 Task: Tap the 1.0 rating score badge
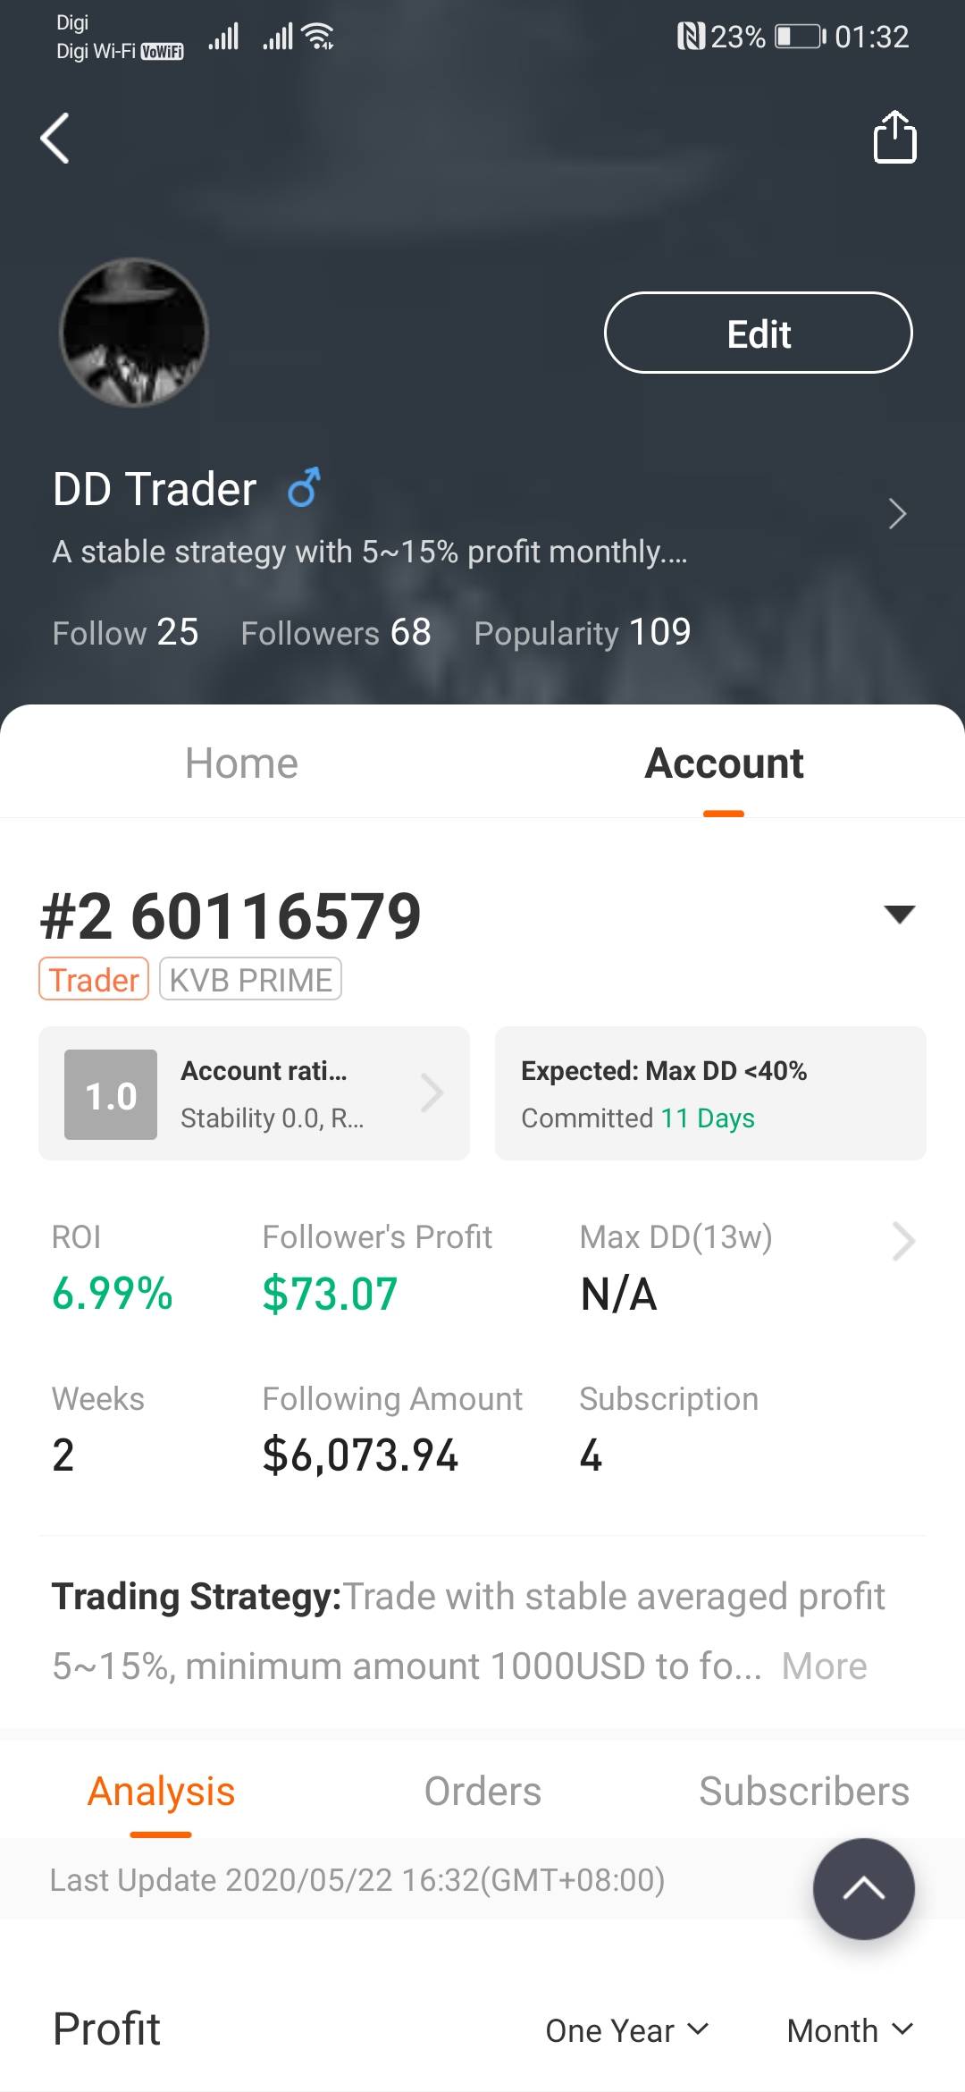click(111, 1094)
